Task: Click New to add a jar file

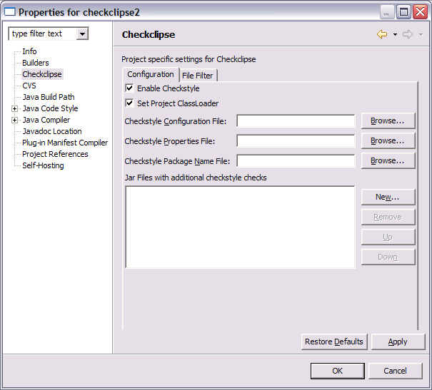Action: coord(388,197)
